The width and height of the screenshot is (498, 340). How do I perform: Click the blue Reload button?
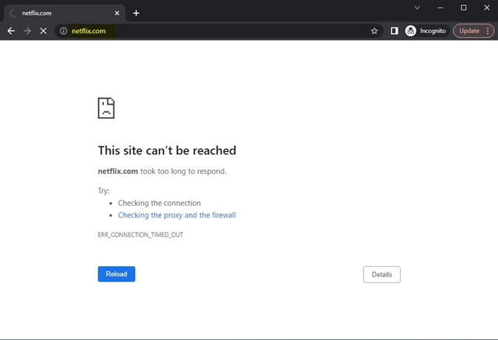[x=117, y=274]
